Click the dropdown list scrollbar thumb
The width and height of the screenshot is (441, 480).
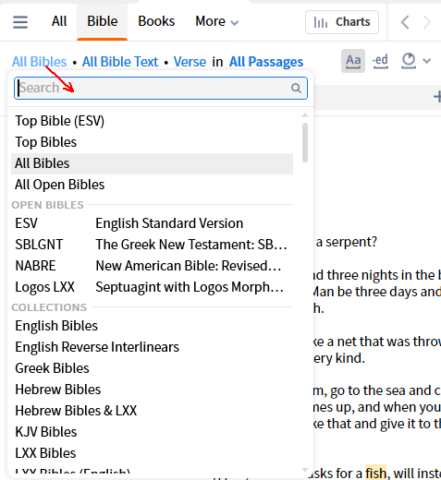click(x=305, y=142)
